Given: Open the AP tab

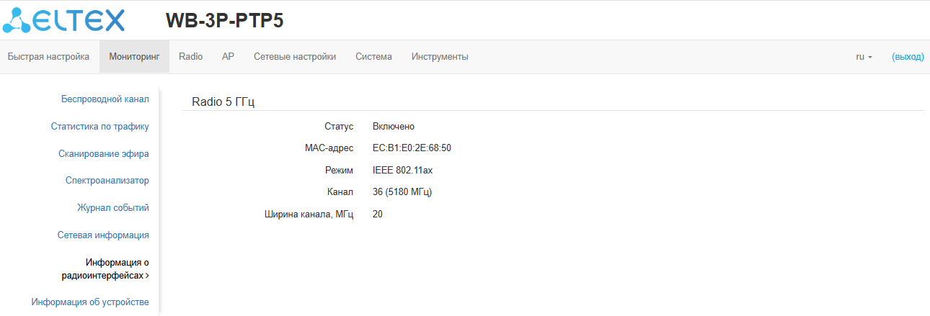Looking at the screenshot, I should (x=228, y=57).
